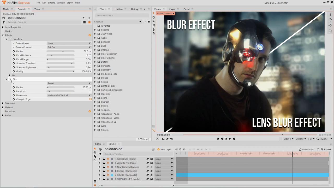The height and width of the screenshot is (188, 334).
Task: Open the Blur Preset dropdown
Action: coord(69,83)
